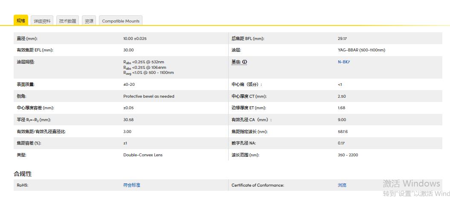
Task: Click the diameter value 10.00 ±0.025
Action: pyautogui.click(x=135, y=39)
